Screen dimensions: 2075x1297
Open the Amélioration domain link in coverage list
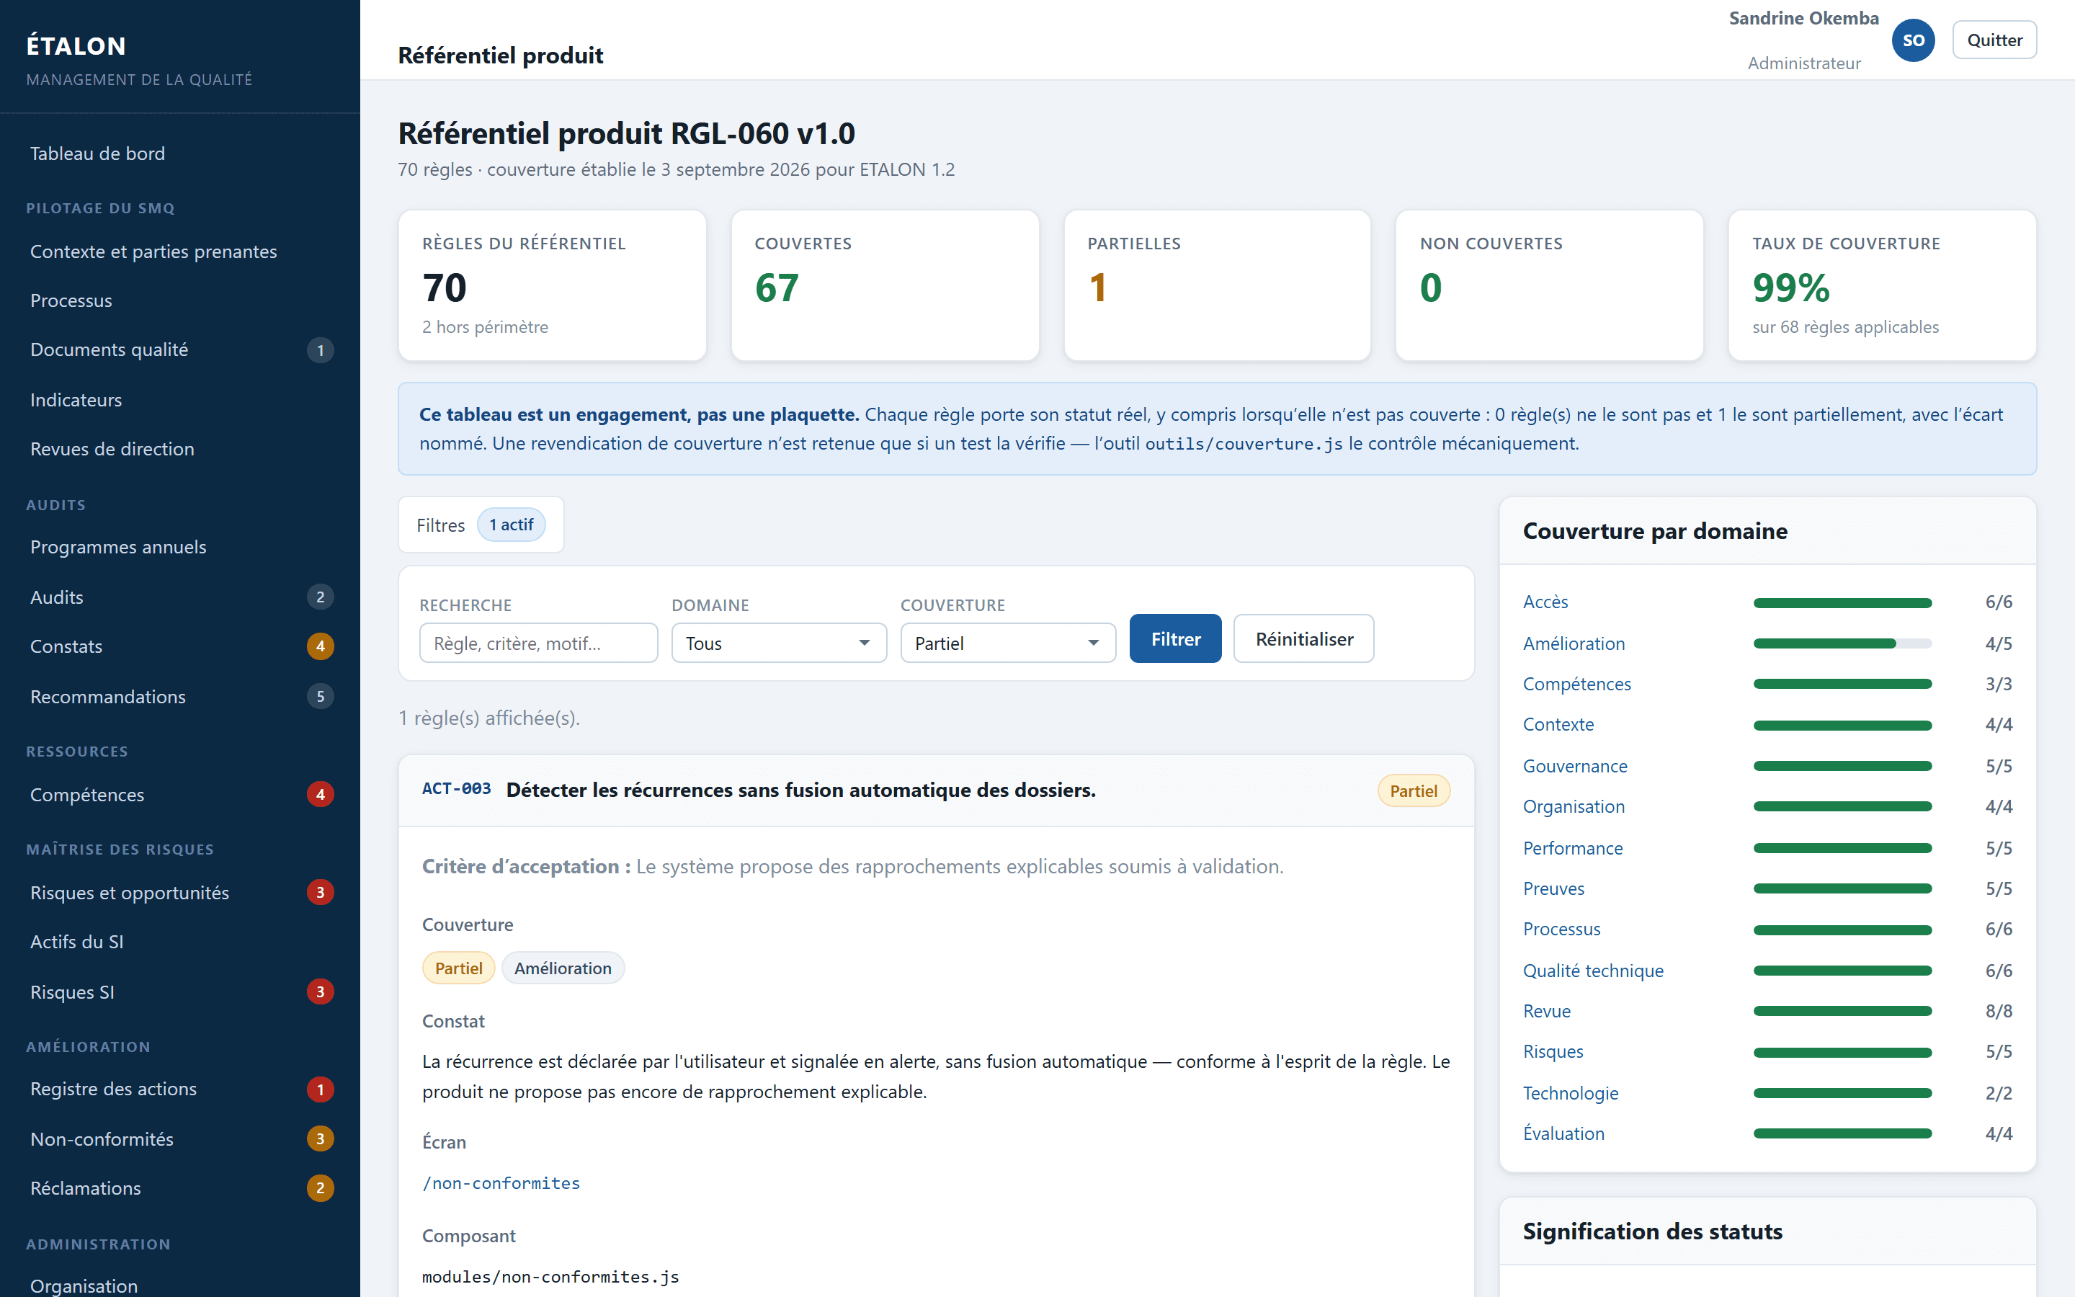pyautogui.click(x=1574, y=643)
